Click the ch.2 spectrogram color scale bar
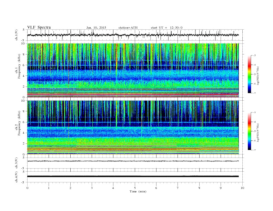 tap(249, 131)
